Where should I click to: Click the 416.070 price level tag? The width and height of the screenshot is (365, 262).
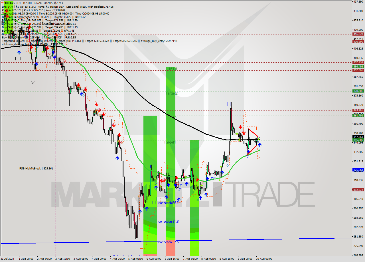click(x=358, y=34)
